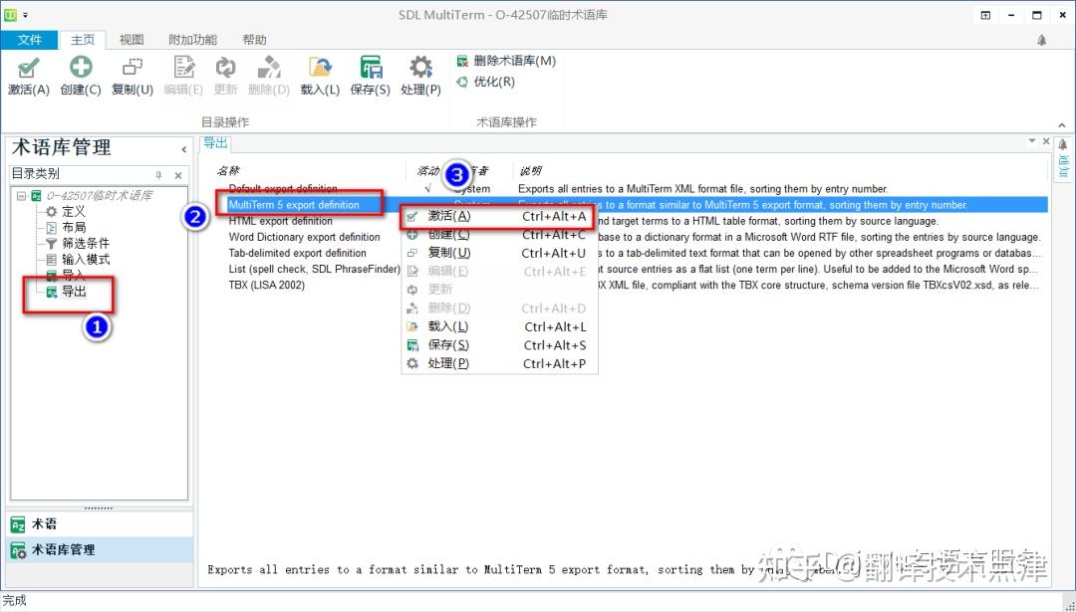Toggle the active checkmark in 活动 column
This screenshot has height=612, width=1076.
425,186
